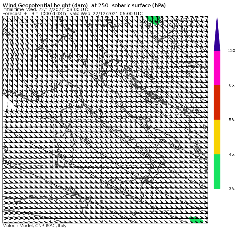Click the Initial time line text
Screen dimensions: 239x230
click(46, 10)
